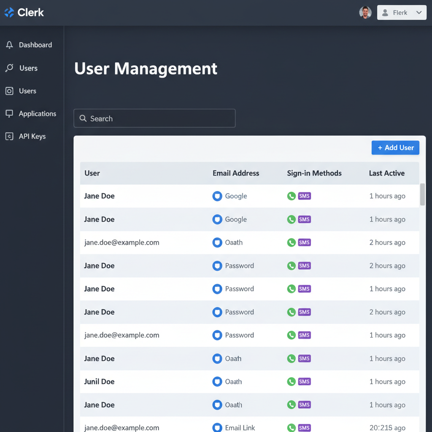Open API Keys in the sidebar
The image size is (432, 432).
[32, 136]
